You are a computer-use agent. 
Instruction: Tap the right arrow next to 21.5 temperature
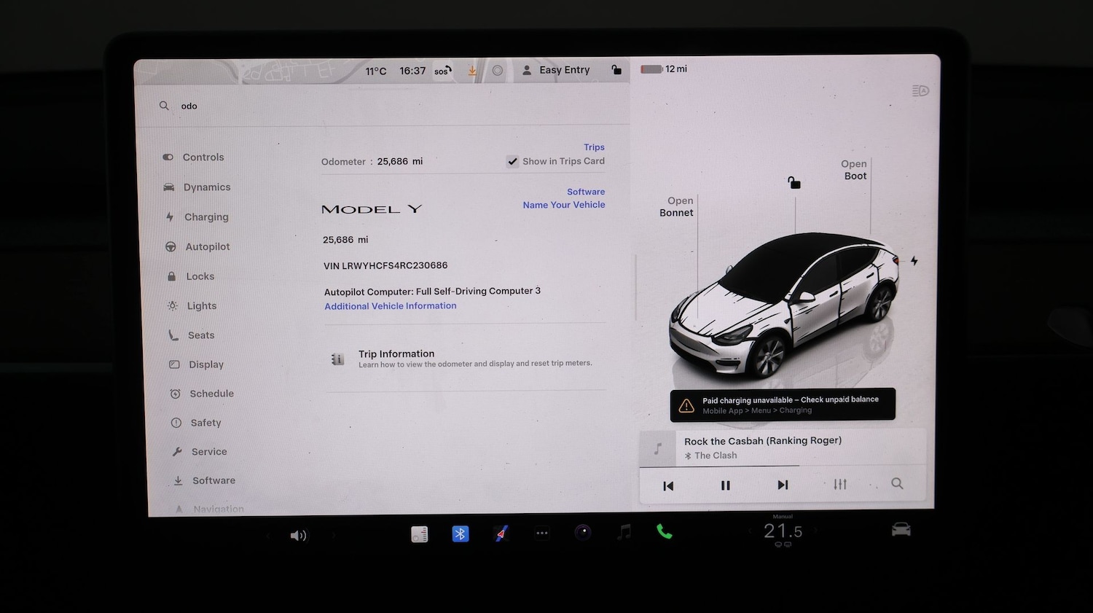point(815,531)
